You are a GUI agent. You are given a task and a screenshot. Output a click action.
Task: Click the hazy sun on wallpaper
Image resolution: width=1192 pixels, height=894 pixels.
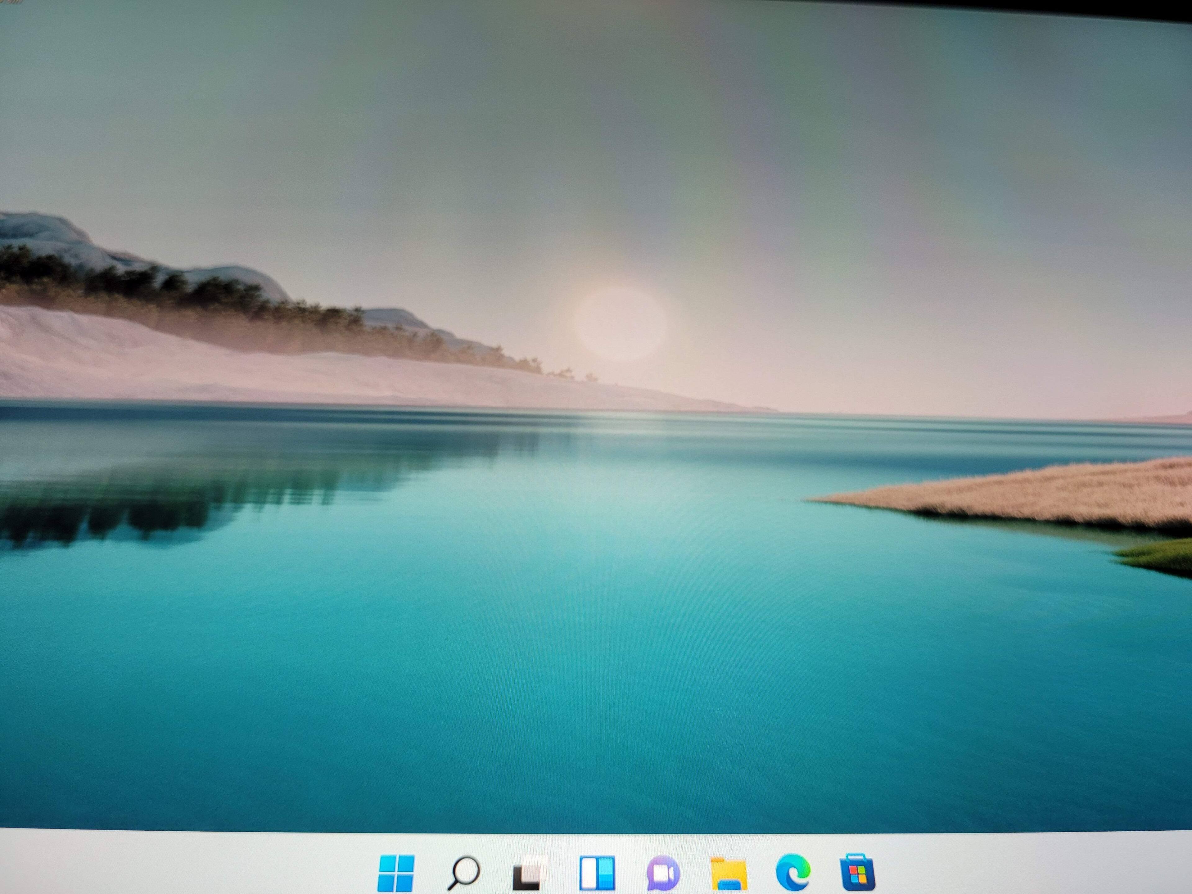pyautogui.click(x=619, y=322)
